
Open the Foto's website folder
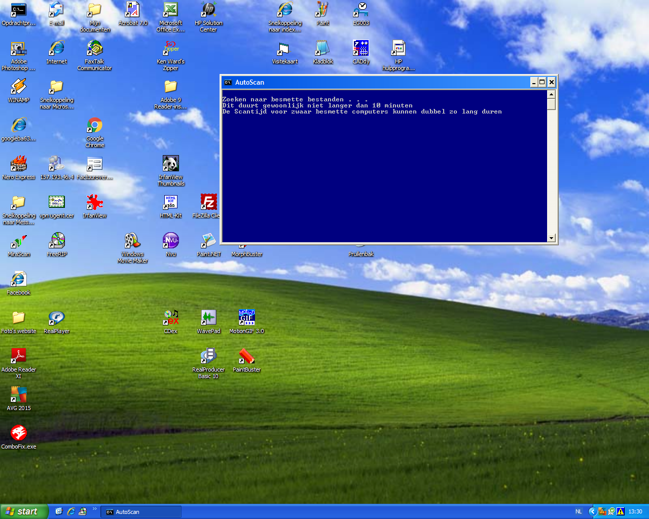pos(19,322)
